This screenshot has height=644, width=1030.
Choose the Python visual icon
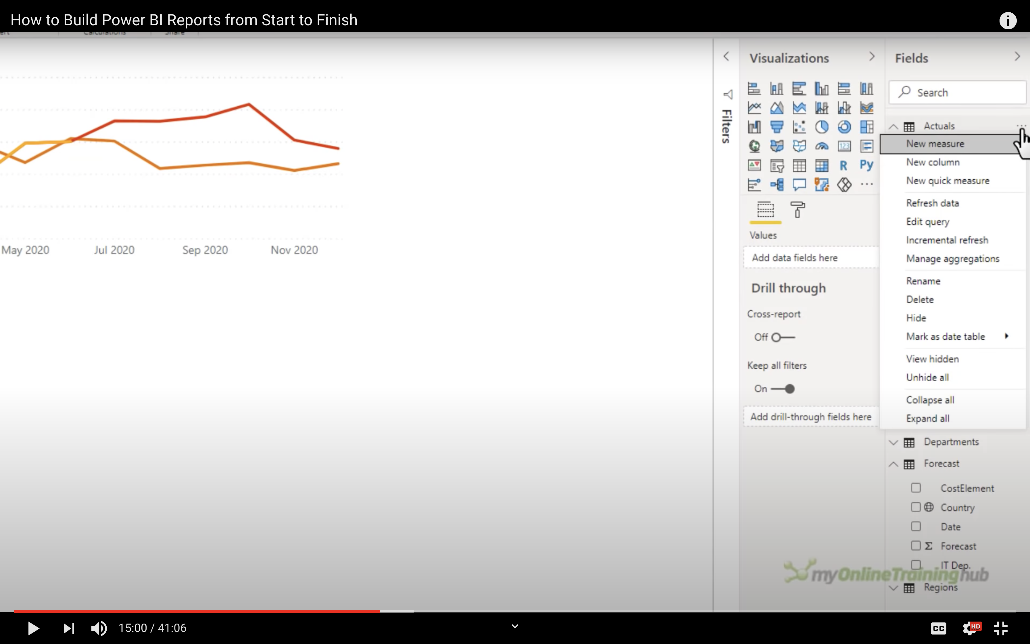tap(866, 165)
